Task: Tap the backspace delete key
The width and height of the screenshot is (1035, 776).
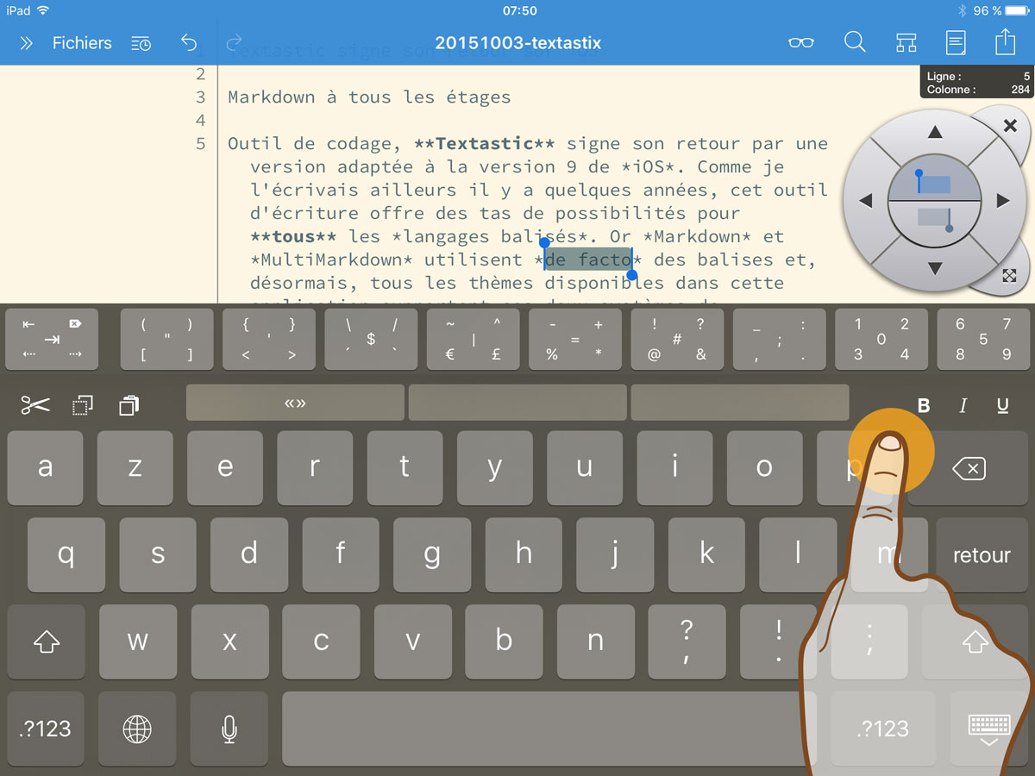Action: pos(969,468)
